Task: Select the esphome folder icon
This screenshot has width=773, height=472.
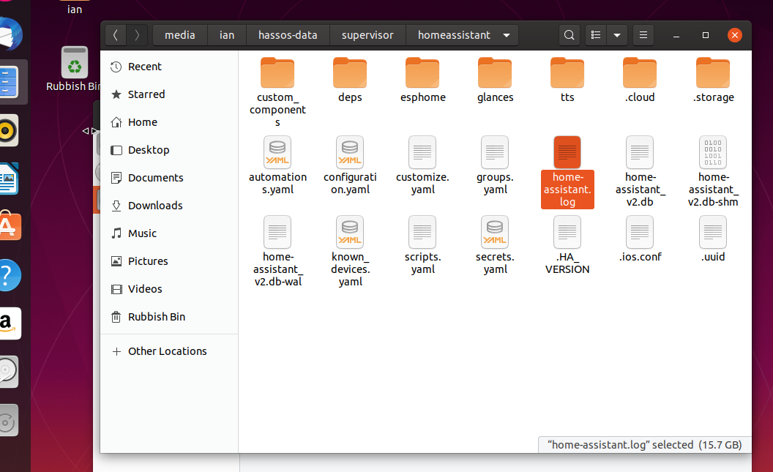Action: coord(422,73)
